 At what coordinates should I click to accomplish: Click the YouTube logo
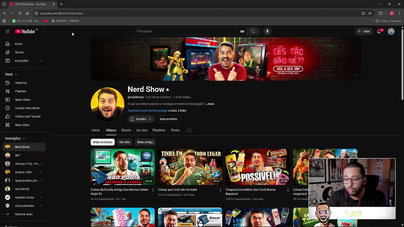click(25, 31)
